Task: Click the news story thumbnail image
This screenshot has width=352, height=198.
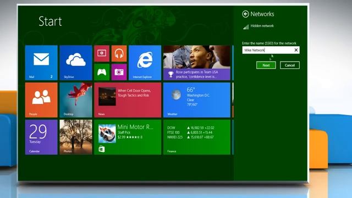Action: pos(107,97)
